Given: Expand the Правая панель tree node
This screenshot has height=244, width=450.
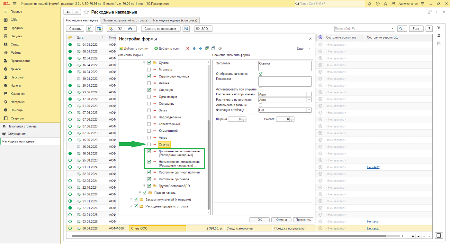Looking at the screenshot, I should point(140,192).
